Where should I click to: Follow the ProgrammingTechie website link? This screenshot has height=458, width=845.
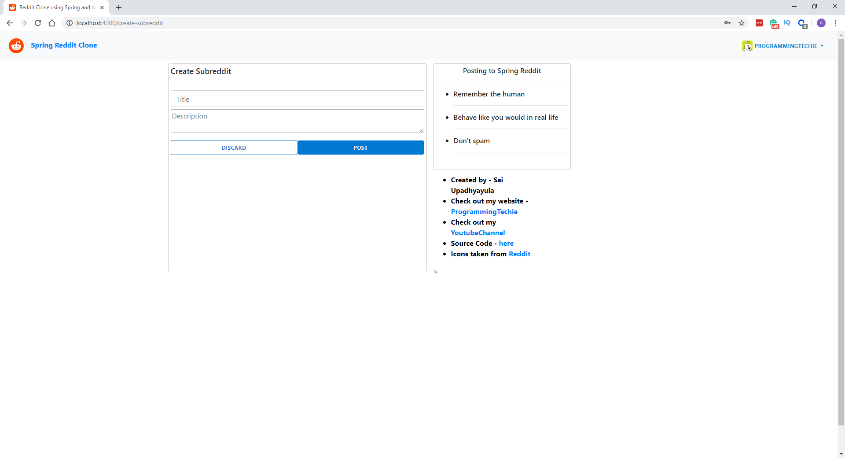click(x=484, y=211)
